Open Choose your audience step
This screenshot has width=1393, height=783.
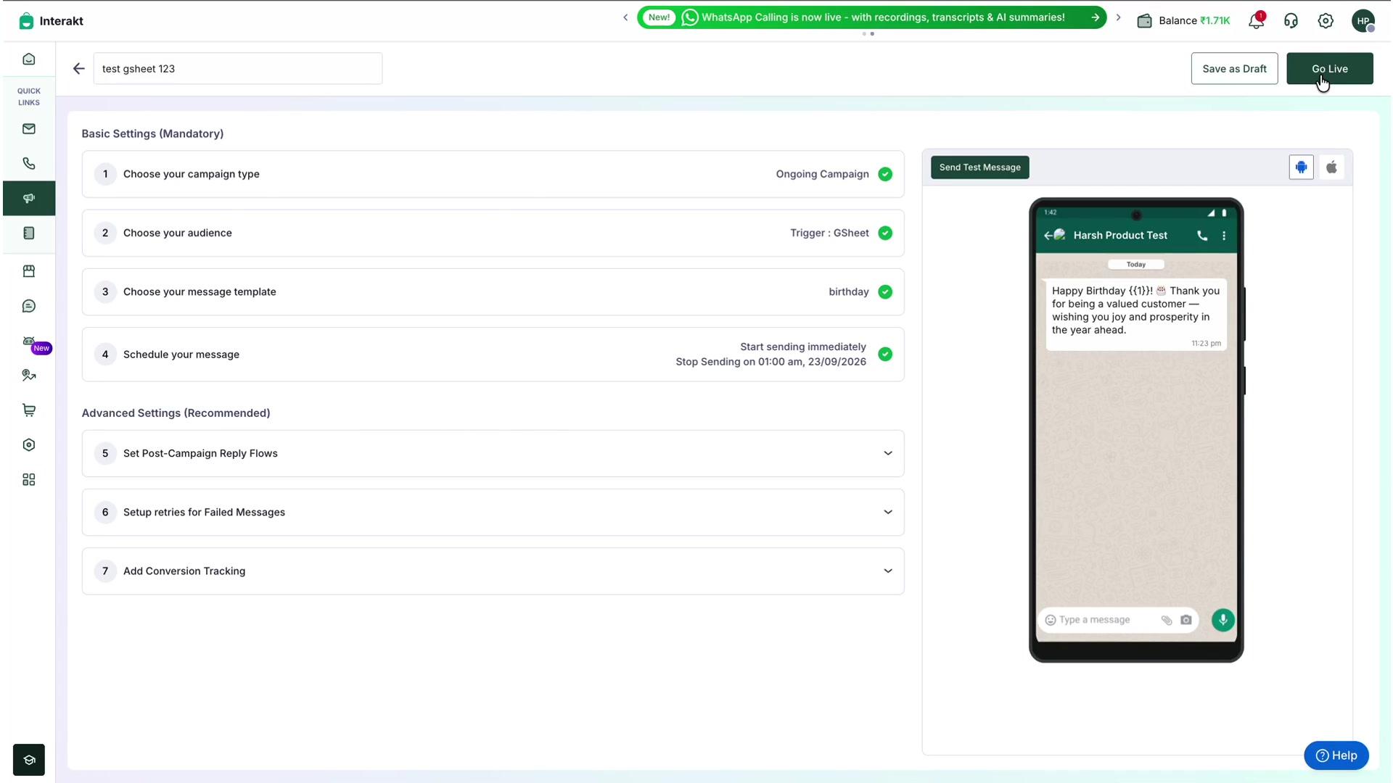pyautogui.click(x=493, y=233)
